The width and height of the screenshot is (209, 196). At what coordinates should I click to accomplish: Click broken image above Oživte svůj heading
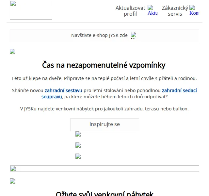[12, 181]
